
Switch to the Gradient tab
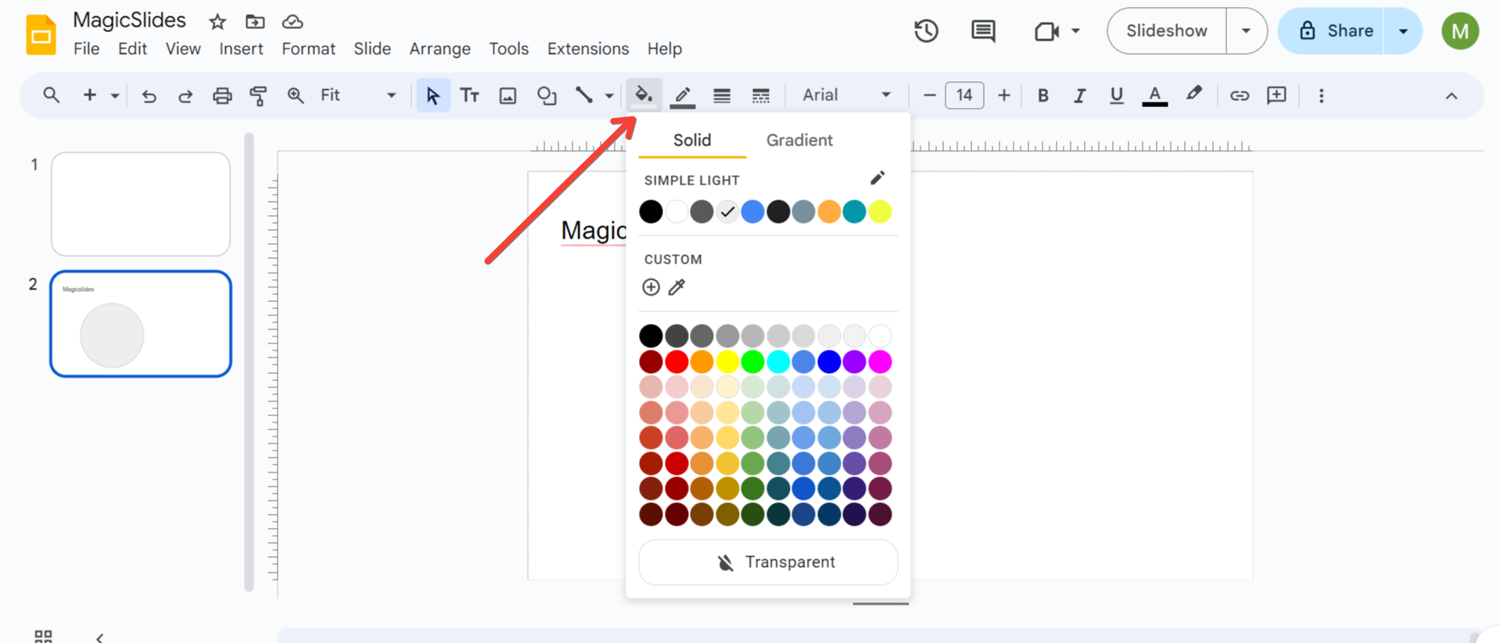pyautogui.click(x=798, y=140)
